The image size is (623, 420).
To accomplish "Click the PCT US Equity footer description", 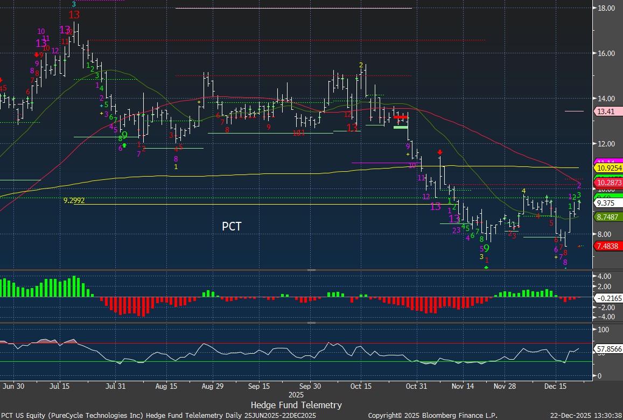I will click(x=158, y=416).
